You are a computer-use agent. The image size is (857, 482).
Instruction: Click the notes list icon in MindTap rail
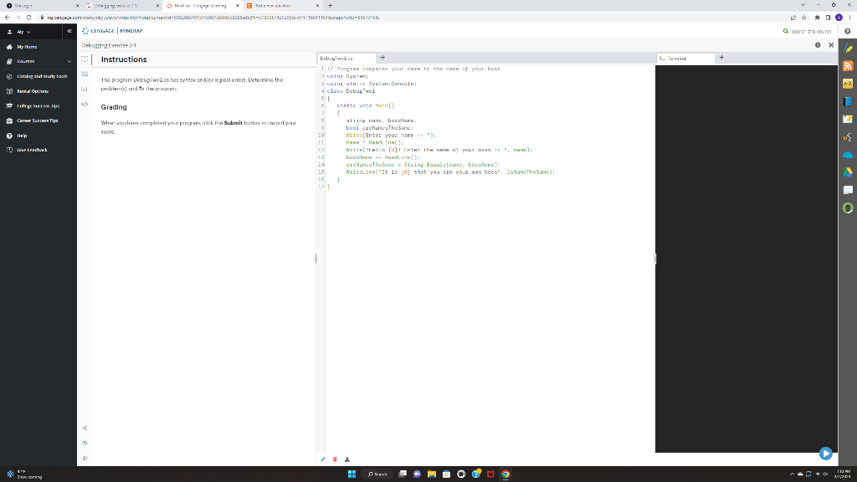point(85,74)
